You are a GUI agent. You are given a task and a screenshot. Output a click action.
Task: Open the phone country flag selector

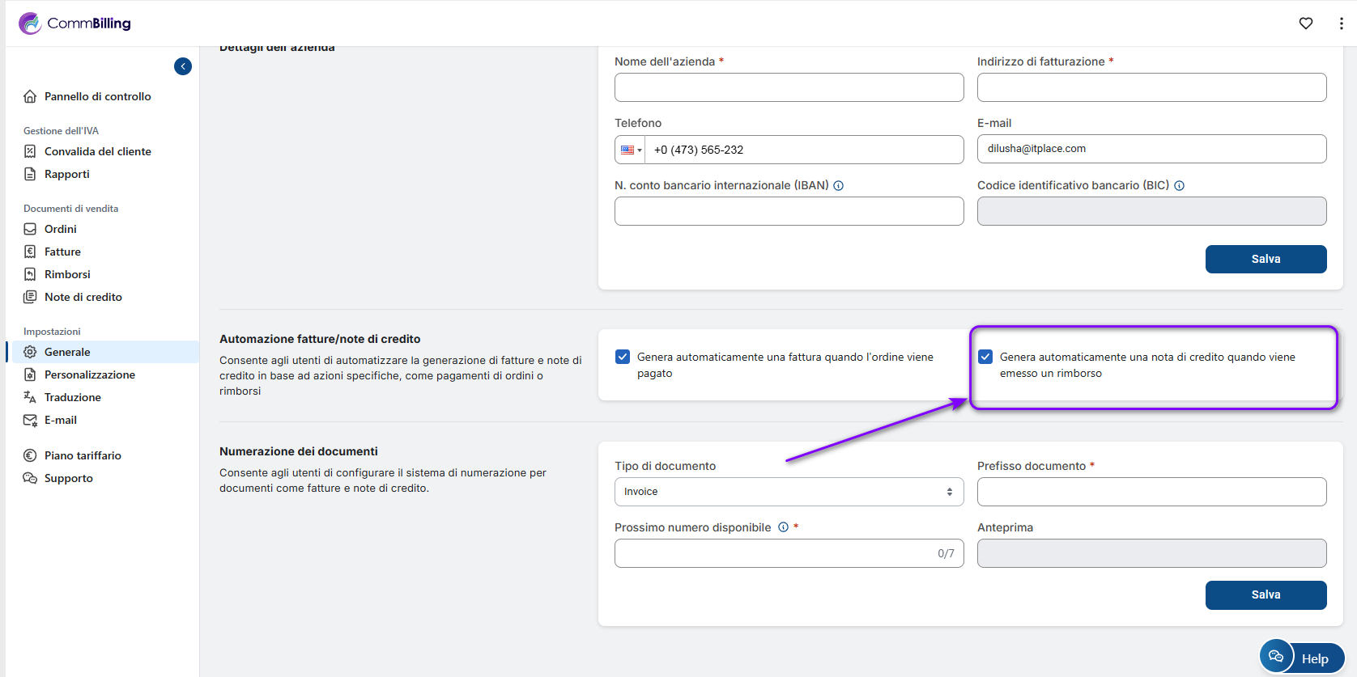click(630, 150)
